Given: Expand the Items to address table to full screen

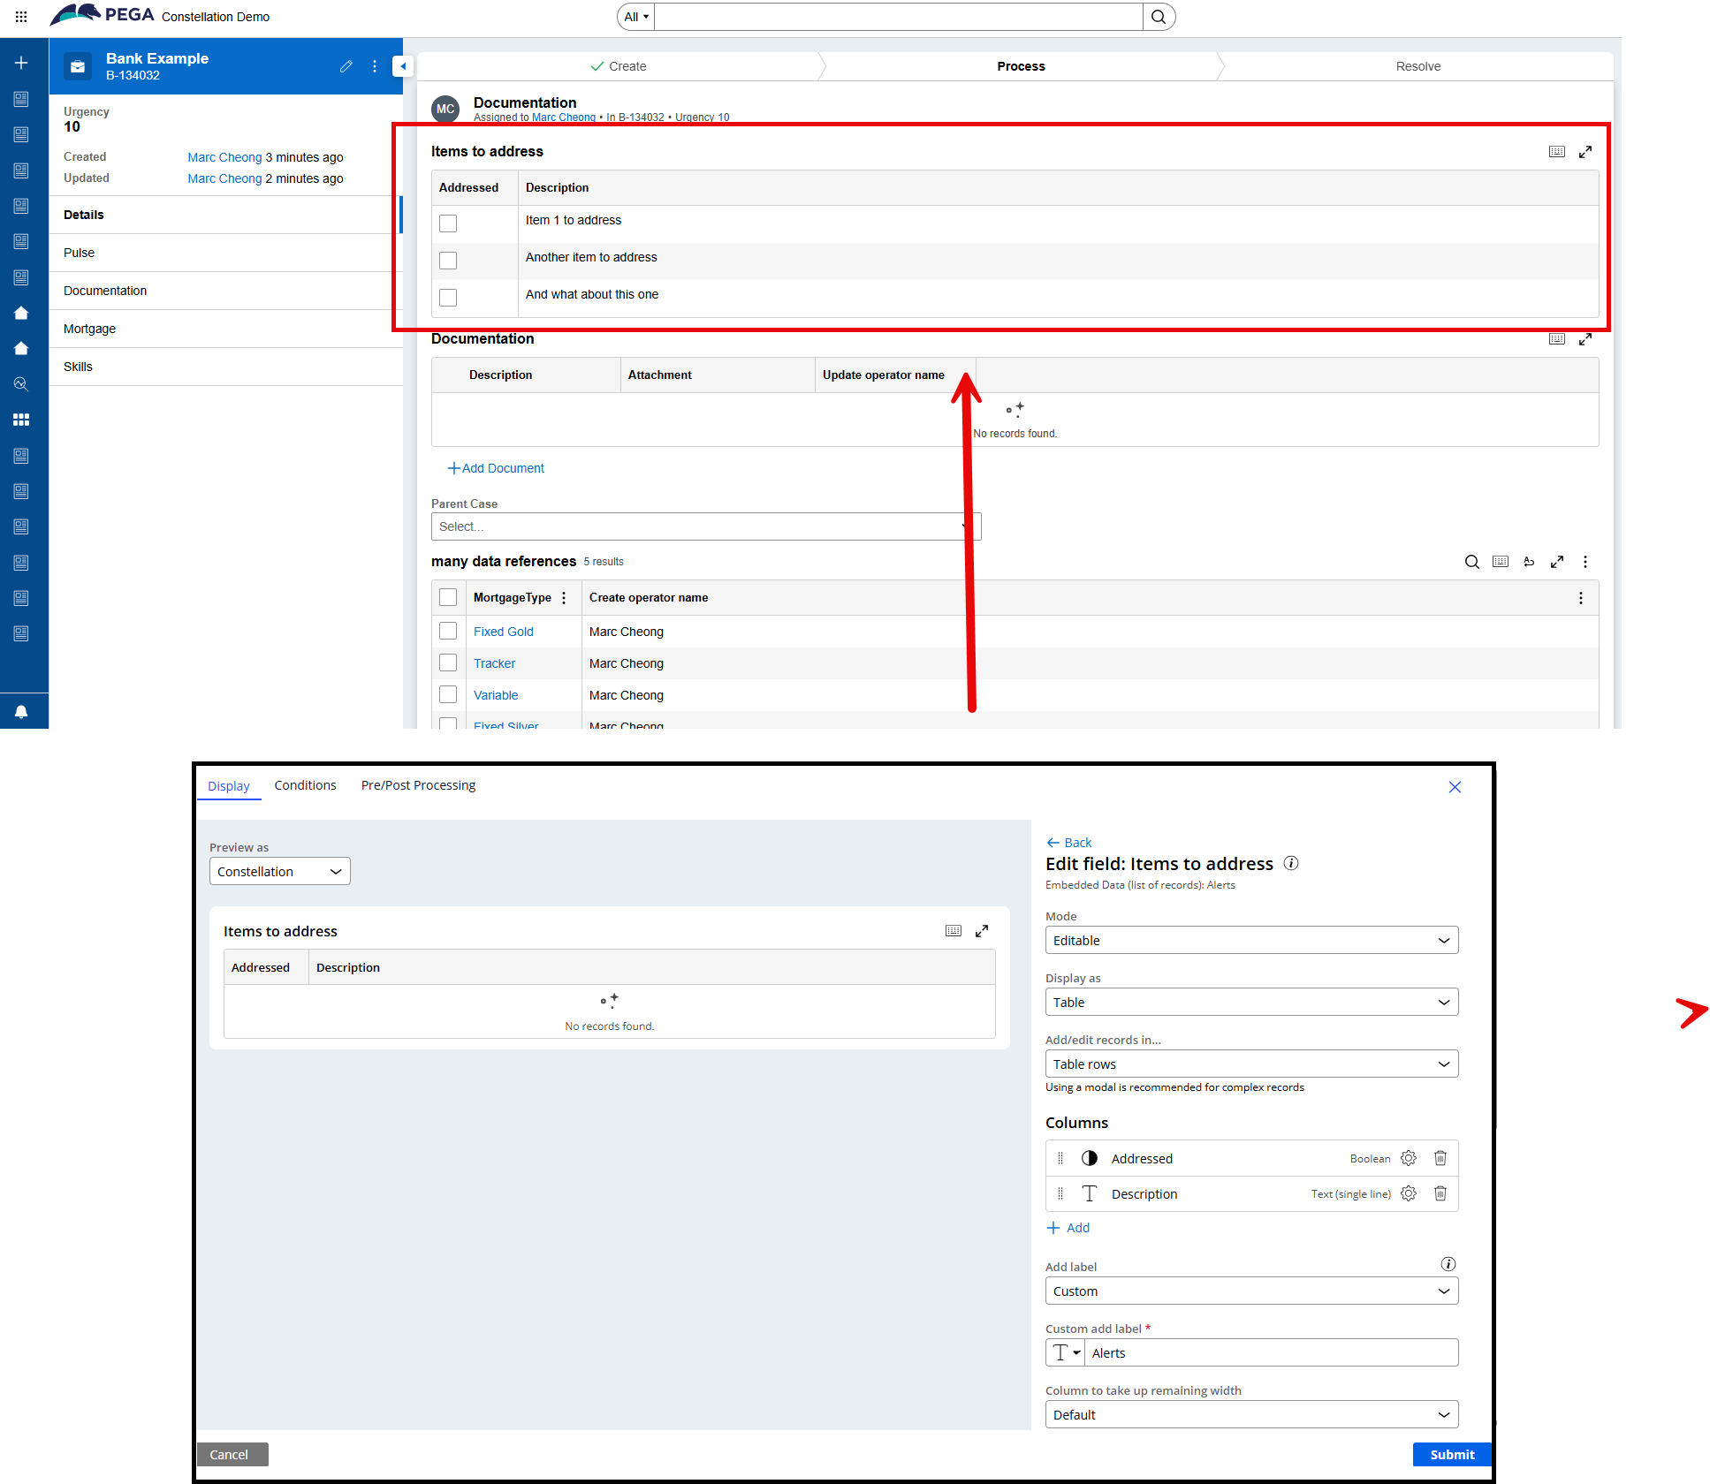Looking at the screenshot, I should click(1585, 151).
